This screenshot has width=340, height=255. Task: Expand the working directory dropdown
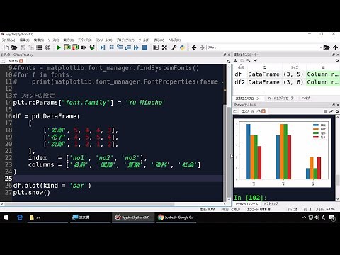321,47
